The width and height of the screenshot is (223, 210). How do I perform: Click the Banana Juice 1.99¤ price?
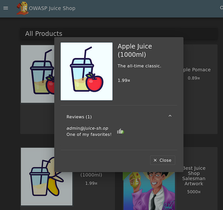pyautogui.click(x=91, y=183)
